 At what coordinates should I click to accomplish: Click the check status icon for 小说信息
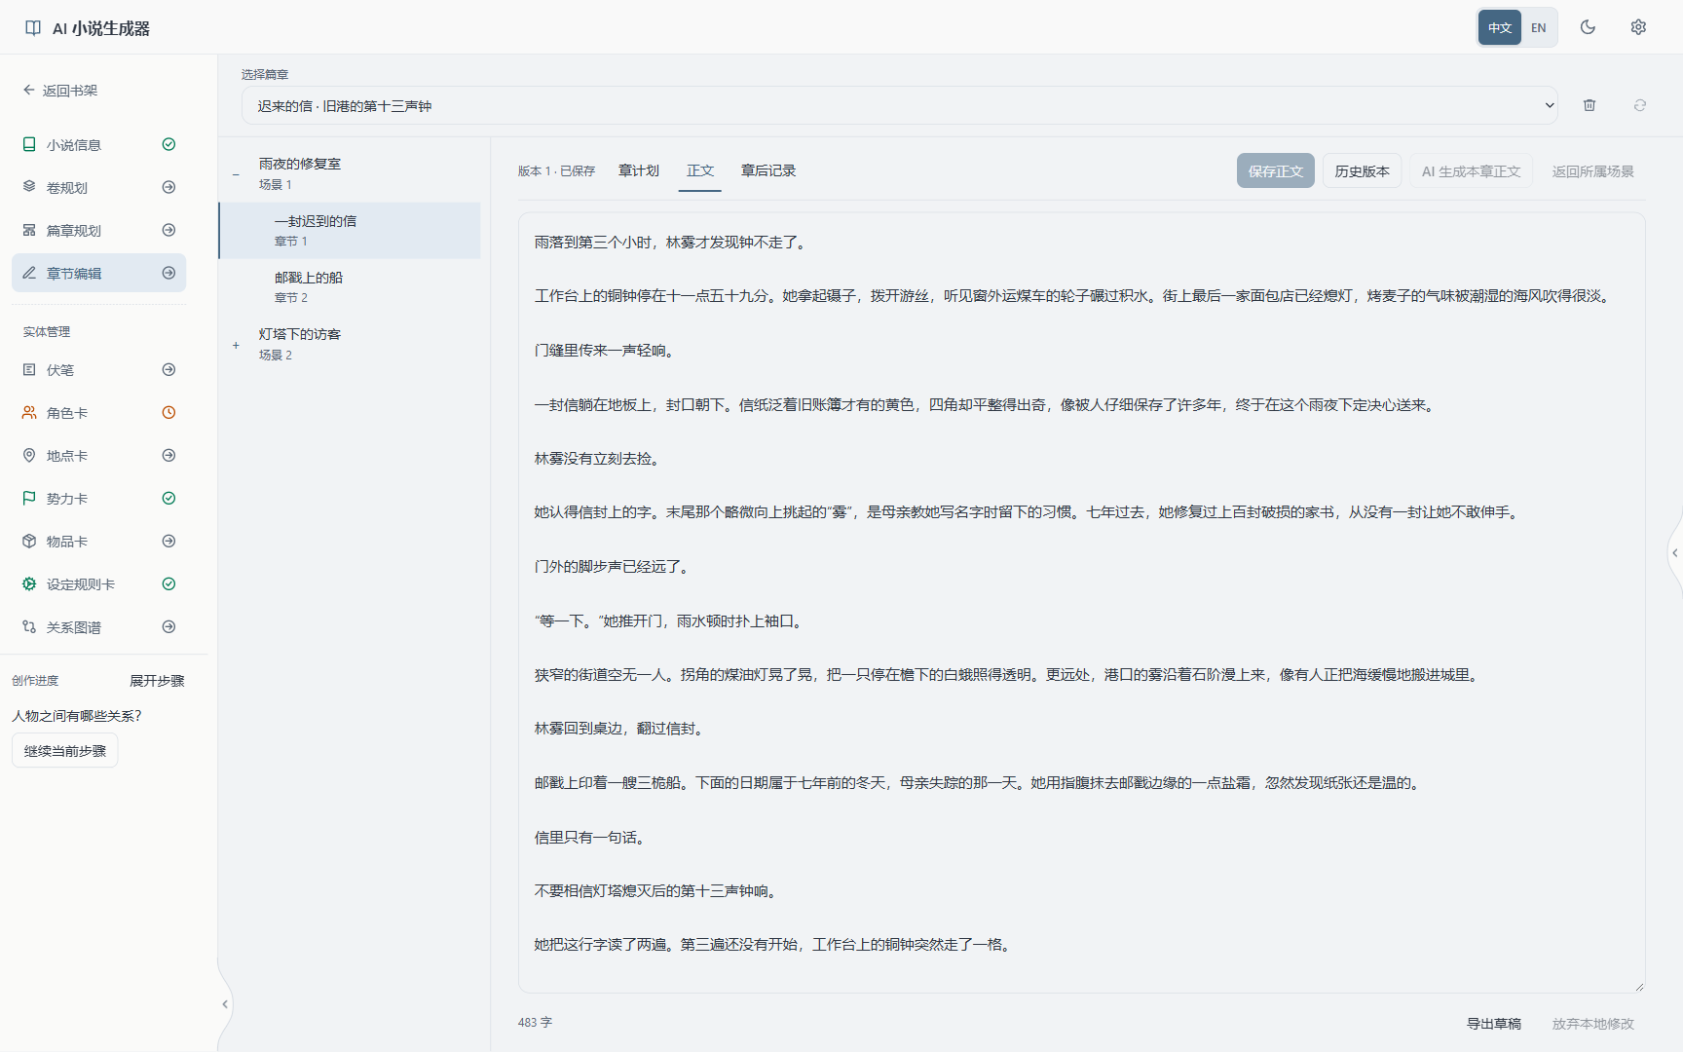point(168,144)
